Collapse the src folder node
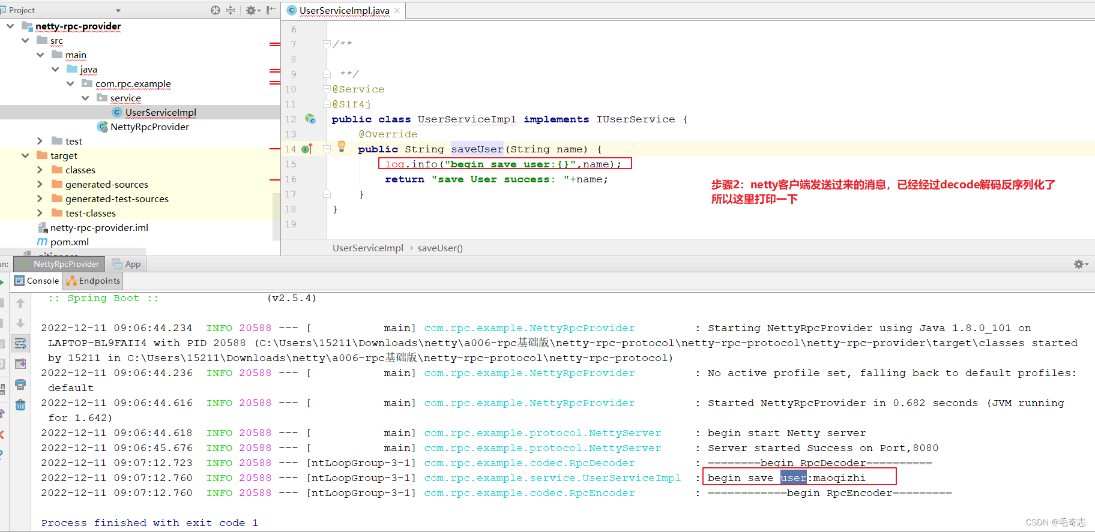The image size is (1095, 532). coord(25,40)
